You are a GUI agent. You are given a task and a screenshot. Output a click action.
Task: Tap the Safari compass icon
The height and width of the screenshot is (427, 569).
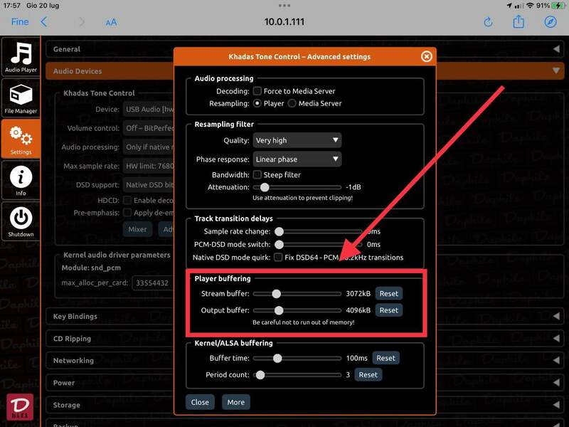[x=551, y=22]
